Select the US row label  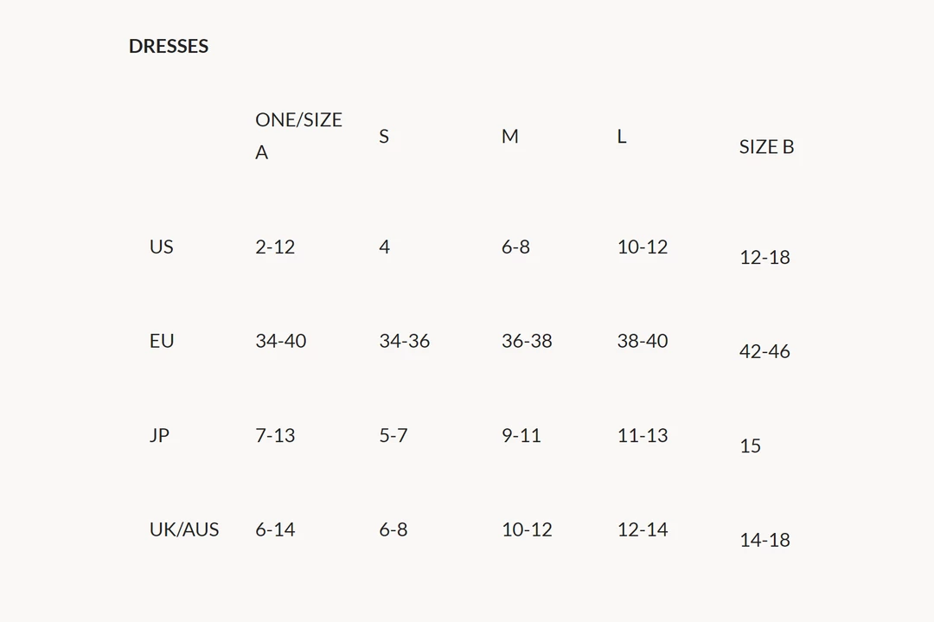pos(161,247)
